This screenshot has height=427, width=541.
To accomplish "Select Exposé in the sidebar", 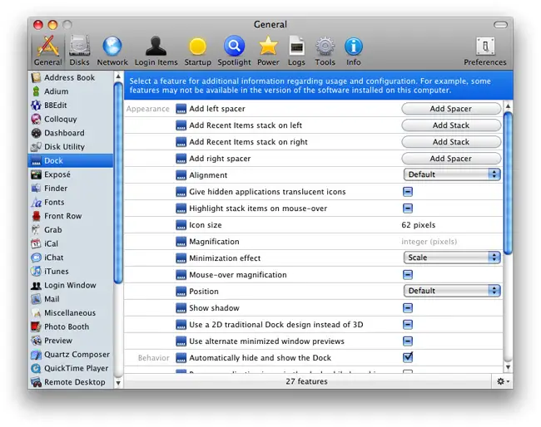I will [71, 174].
